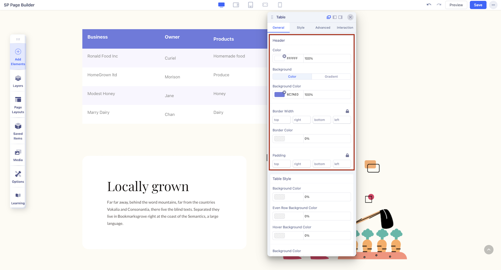This screenshot has height=270, width=501.
Task: Open the three-dot more options menu
Action: point(493,5)
